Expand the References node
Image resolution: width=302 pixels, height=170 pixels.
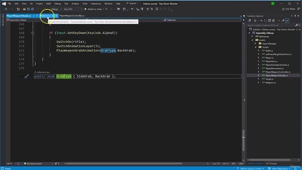click(252, 36)
